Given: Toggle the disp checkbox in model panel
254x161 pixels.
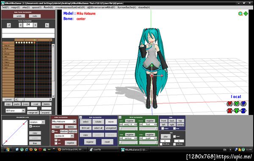Looking at the screenshot, I should (53, 131).
